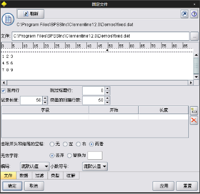Select the 无 radio for strip spaces

coord(52,144)
